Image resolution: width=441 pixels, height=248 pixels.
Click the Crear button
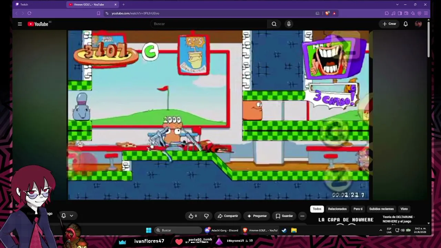[x=389, y=24]
